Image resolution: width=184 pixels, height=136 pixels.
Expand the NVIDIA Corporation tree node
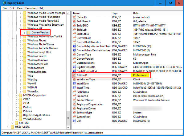coord(16,96)
